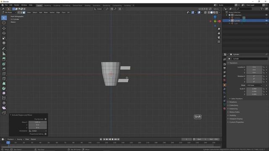Activate the Shrink/Fatten tool
This screenshot has width=269, height=151.
(4, 103)
